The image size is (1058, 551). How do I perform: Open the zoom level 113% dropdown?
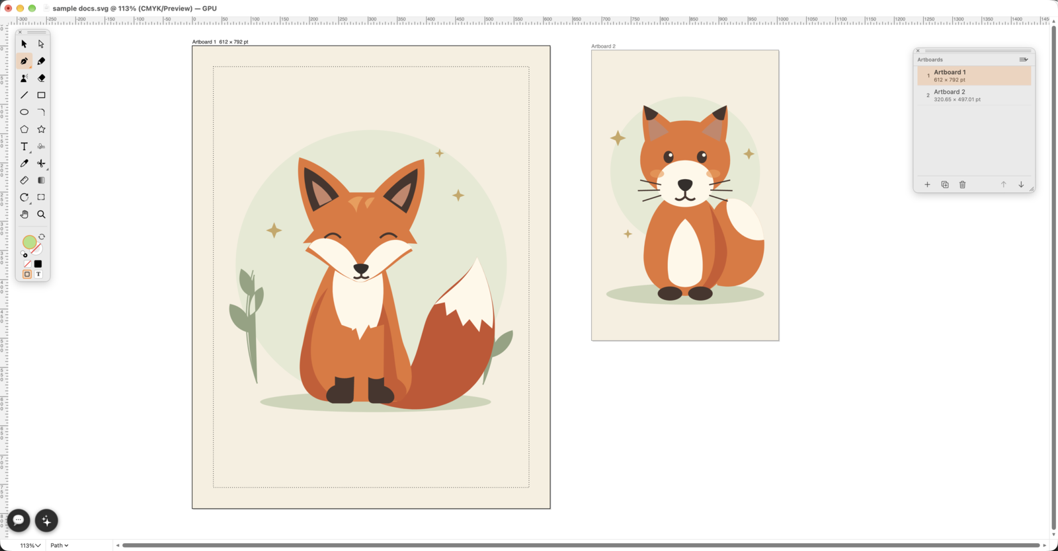(30, 546)
